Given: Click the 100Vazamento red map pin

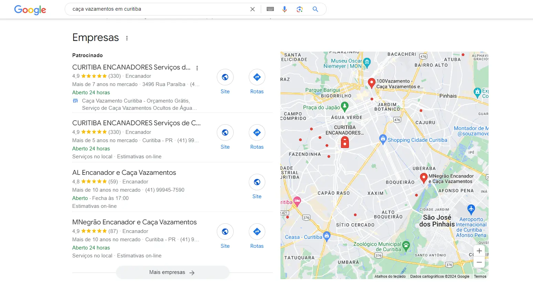Looking at the screenshot, I should (372, 83).
